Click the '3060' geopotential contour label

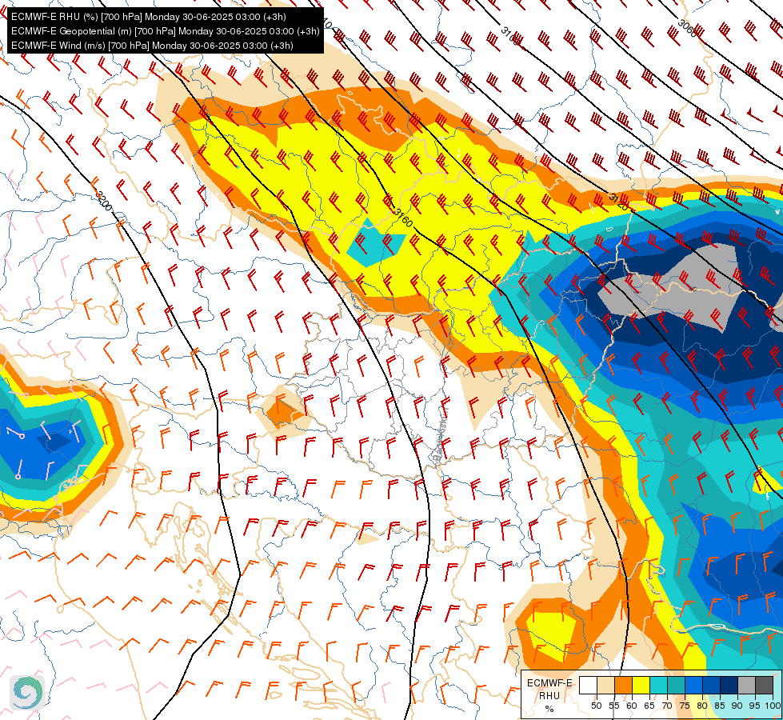click(x=687, y=28)
